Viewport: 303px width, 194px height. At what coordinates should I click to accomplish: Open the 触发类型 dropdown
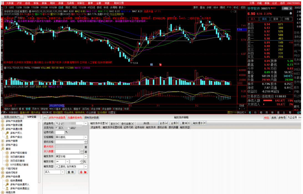coord(86,166)
